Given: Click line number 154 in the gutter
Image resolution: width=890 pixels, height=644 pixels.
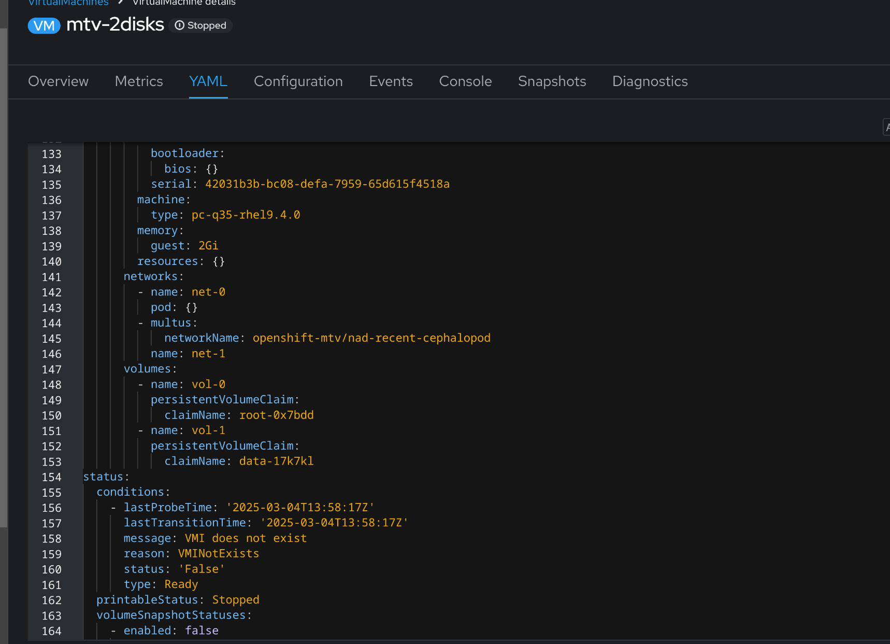Looking at the screenshot, I should click(x=51, y=477).
